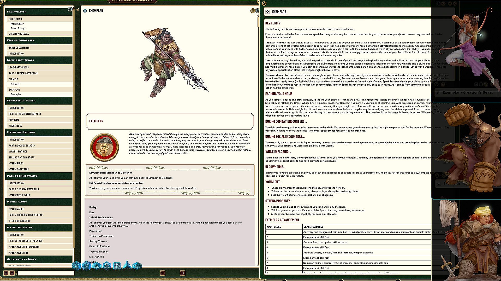Toggle the Exemplar page lock icon
The width and height of the screenshot is (501, 281).
[x=257, y=11]
